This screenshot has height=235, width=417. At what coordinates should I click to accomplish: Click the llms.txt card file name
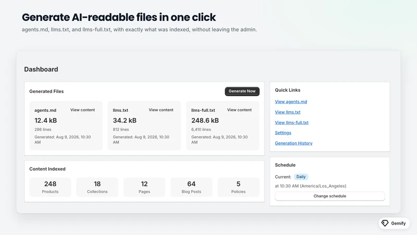(x=120, y=110)
